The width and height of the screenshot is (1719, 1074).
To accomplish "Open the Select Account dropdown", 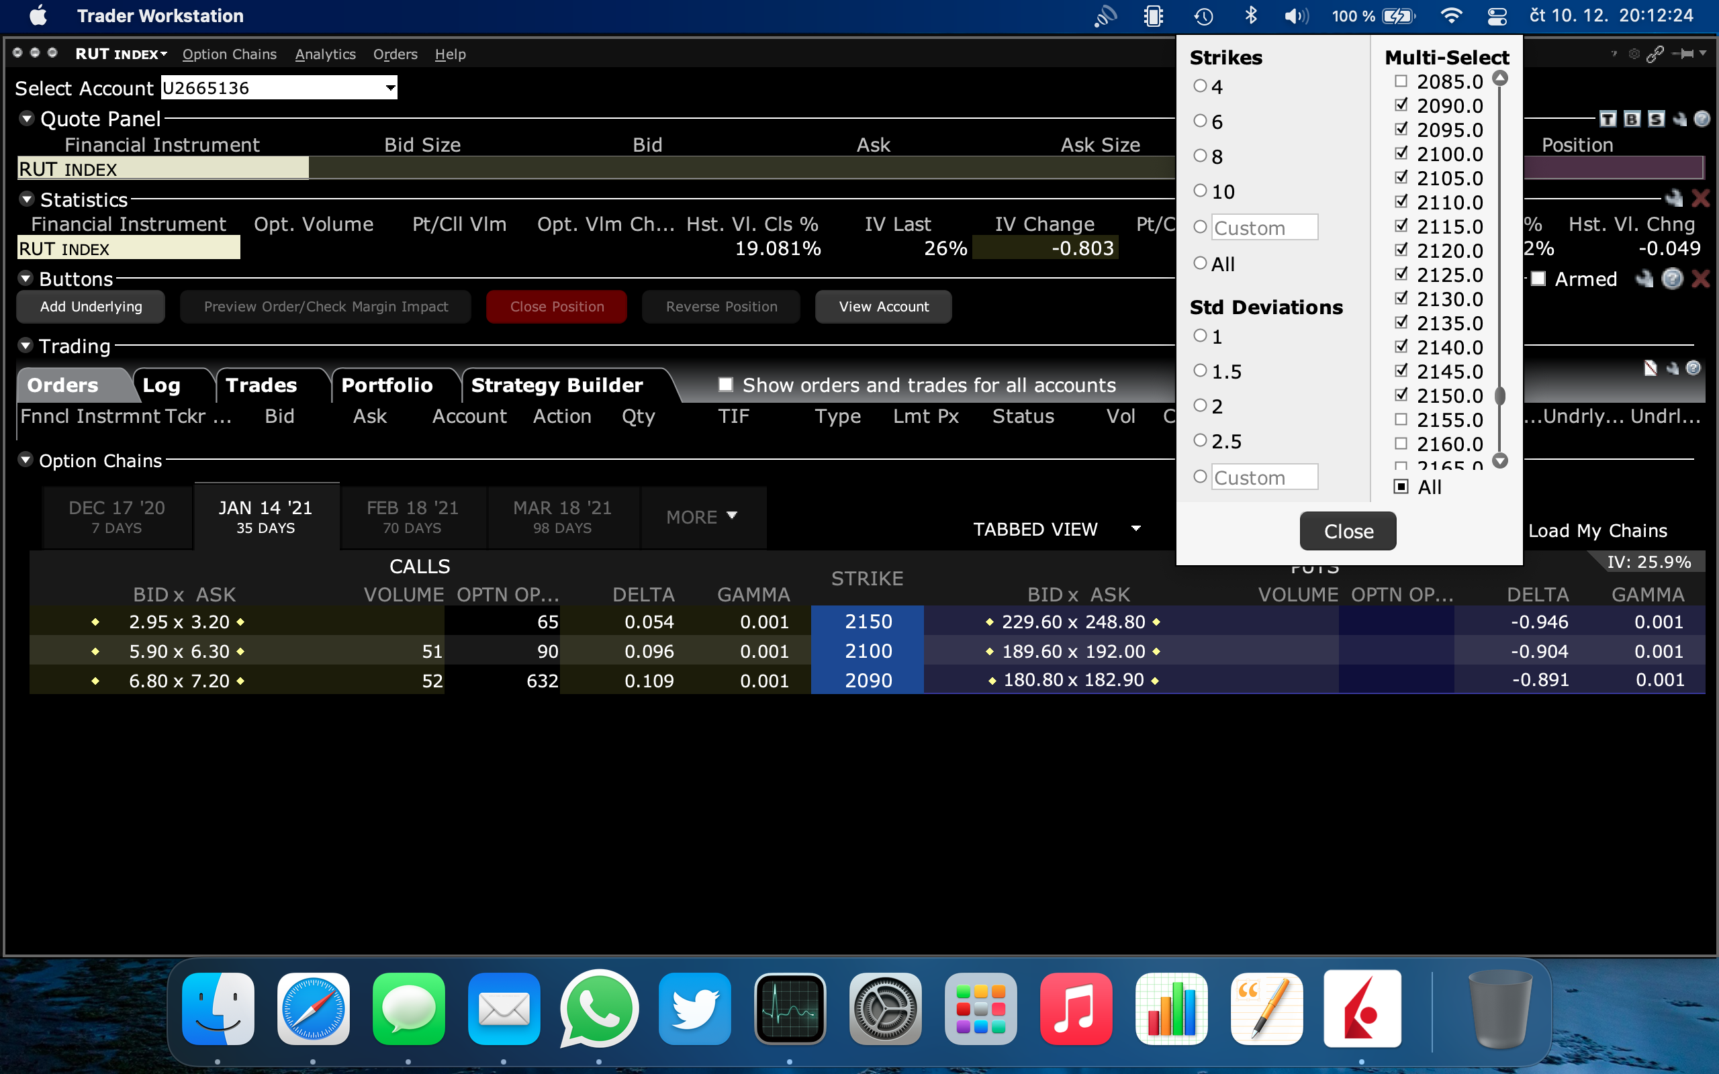I will coord(390,88).
